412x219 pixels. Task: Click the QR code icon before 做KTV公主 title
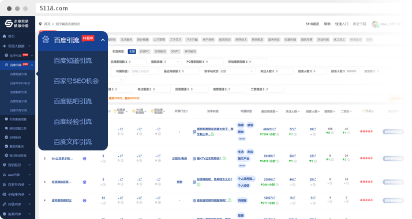click(x=194, y=158)
